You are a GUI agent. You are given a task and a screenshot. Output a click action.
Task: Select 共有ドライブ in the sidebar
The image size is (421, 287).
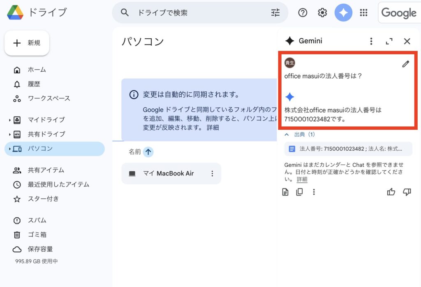pos(46,134)
